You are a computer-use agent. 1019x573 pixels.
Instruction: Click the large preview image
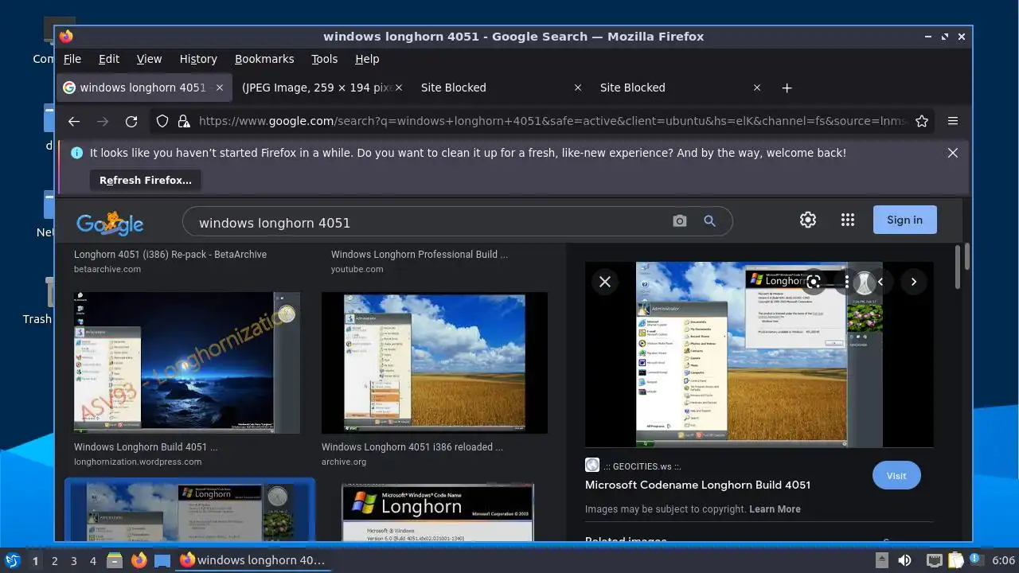tap(759, 355)
